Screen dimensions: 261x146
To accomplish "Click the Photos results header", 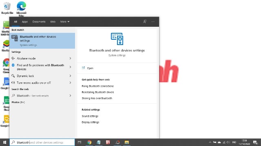I will [18, 102].
